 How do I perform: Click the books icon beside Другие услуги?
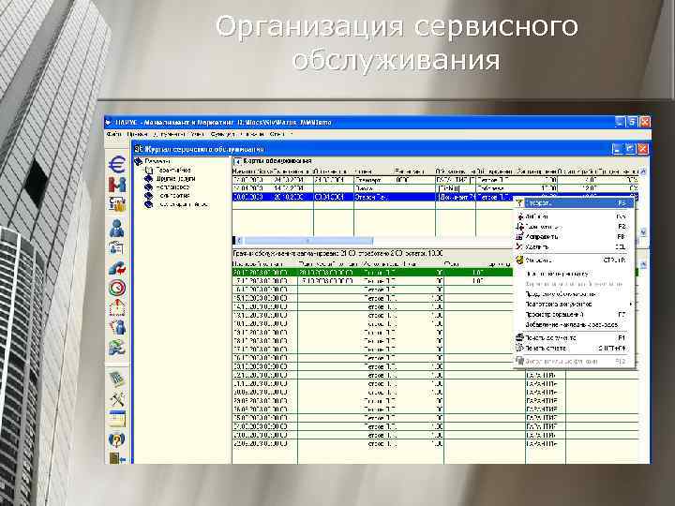(148, 178)
